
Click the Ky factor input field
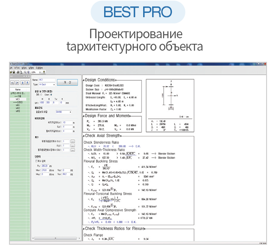(x=66, y=146)
